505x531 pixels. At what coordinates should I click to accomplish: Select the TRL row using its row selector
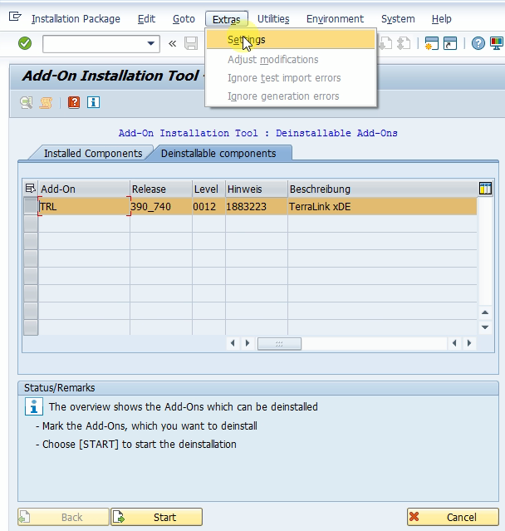31,206
